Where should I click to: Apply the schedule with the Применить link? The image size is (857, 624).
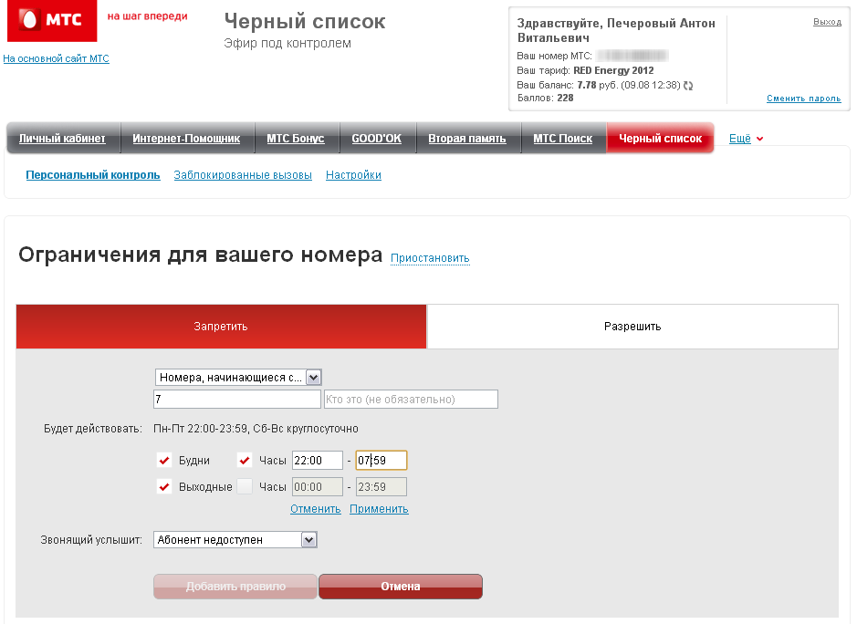point(379,509)
